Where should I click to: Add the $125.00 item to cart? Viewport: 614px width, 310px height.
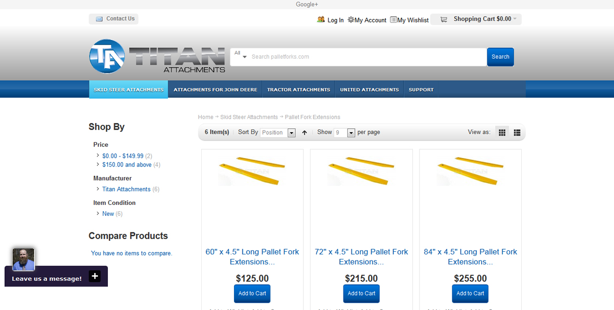pos(252,293)
